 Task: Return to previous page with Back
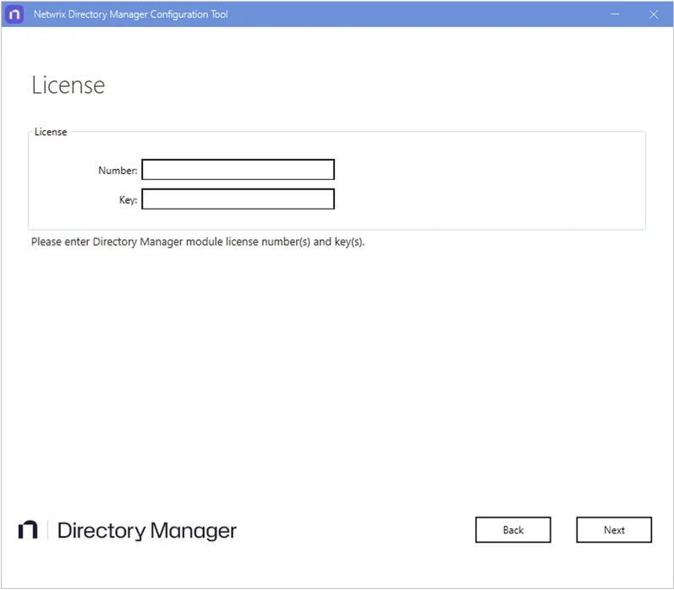(x=512, y=530)
